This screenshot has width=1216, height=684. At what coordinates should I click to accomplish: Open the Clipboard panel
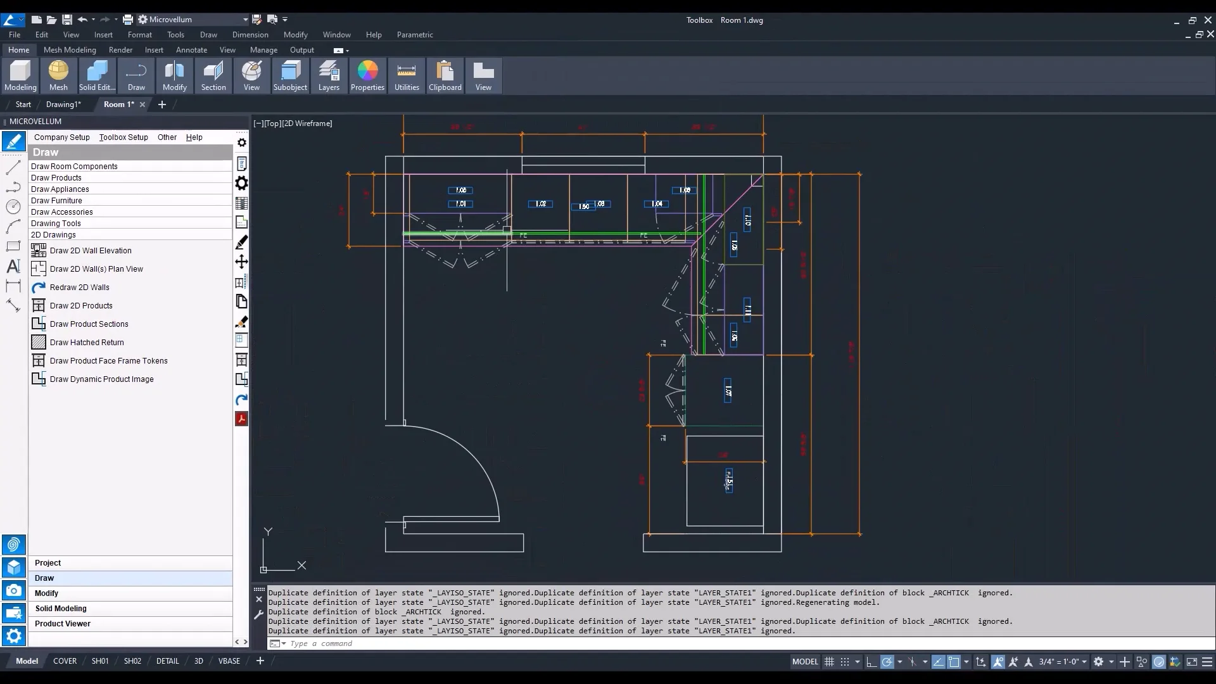pyautogui.click(x=445, y=75)
